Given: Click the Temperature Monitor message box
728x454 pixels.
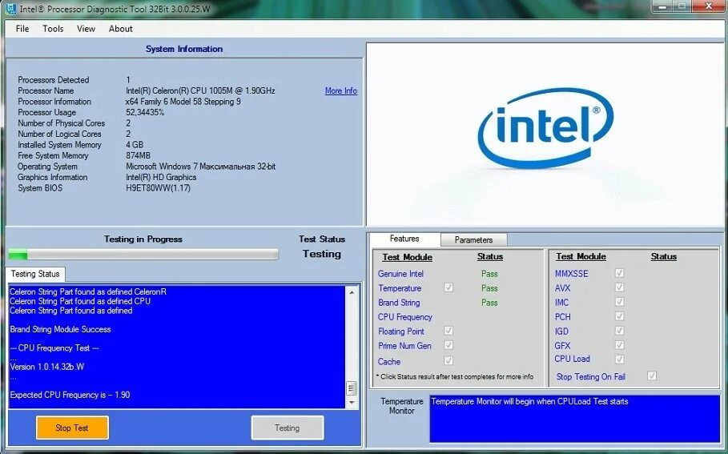Looking at the screenshot, I should point(575,419).
